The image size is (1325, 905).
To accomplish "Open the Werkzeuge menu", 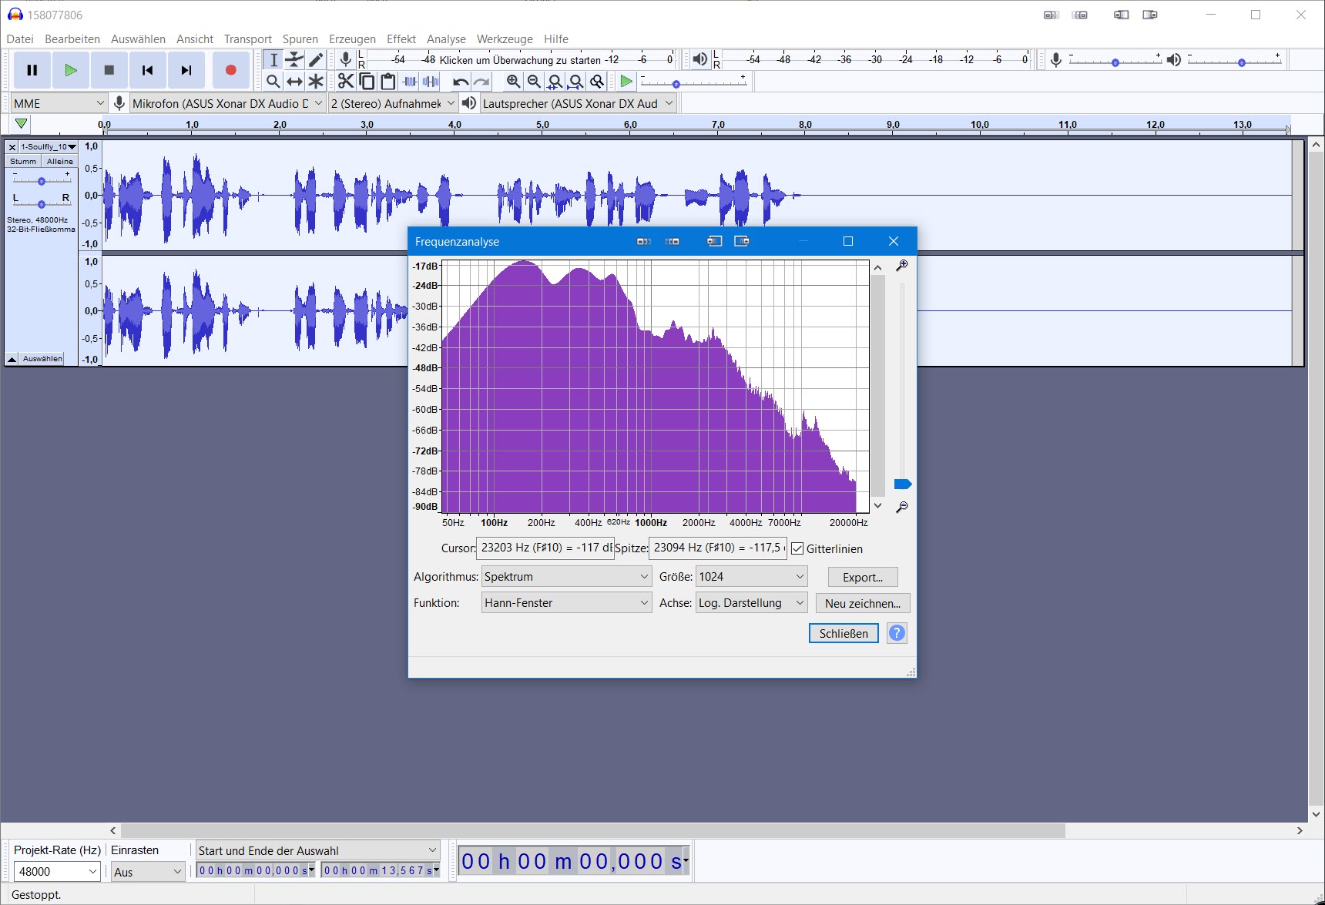I will (505, 39).
